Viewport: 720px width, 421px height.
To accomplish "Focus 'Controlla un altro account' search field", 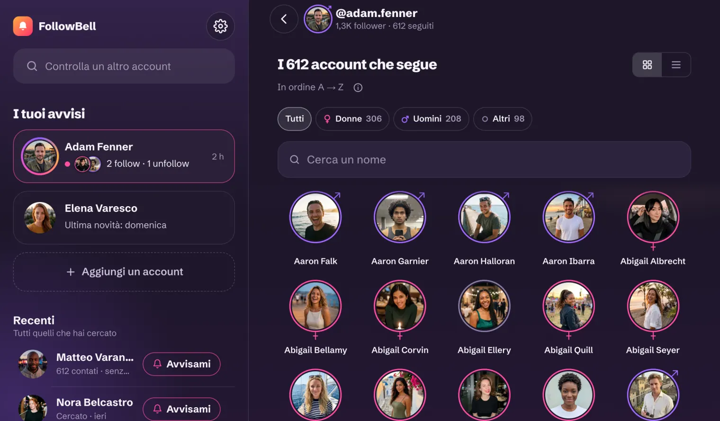I will (x=124, y=66).
